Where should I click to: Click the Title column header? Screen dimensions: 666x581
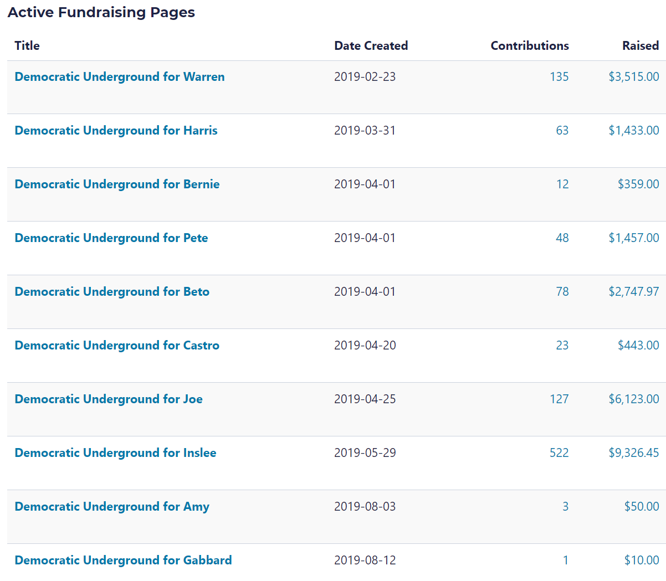pyautogui.click(x=27, y=46)
